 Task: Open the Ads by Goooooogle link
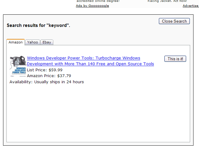(x=92, y=6)
